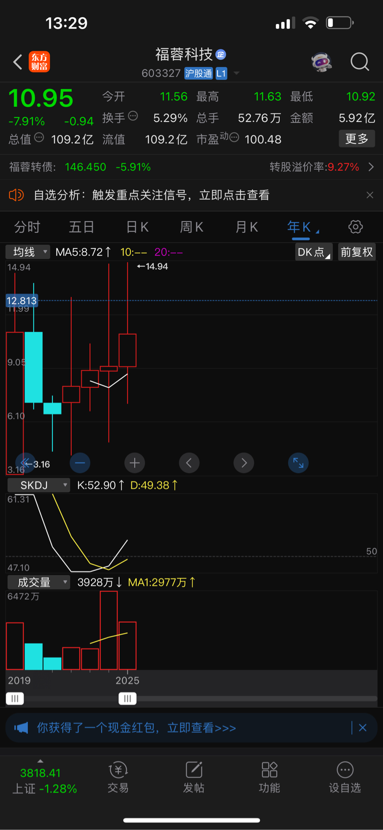Open the search magnifier icon
383x830 pixels.
pyautogui.click(x=360, y=62)
